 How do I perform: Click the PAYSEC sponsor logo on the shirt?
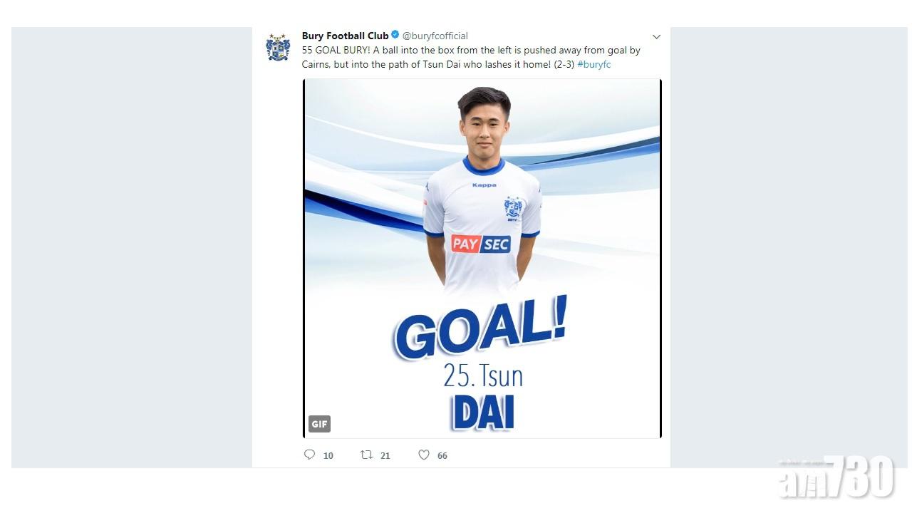click(481, 244)
